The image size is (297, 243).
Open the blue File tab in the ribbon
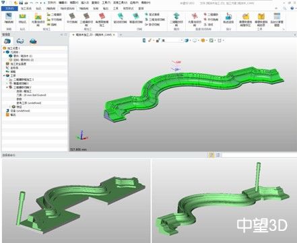[9, 9]
